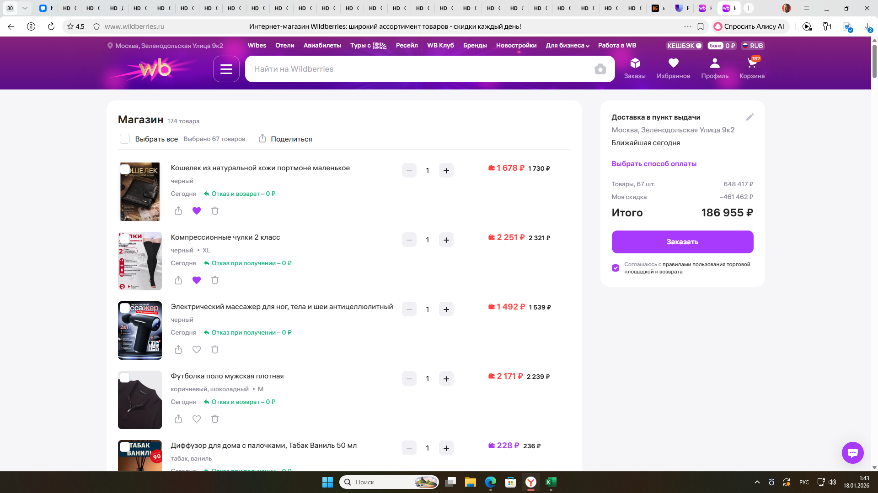The image size is (878, 493).
Task: Open the browser tab list chevron
Action: coord(25,8)
